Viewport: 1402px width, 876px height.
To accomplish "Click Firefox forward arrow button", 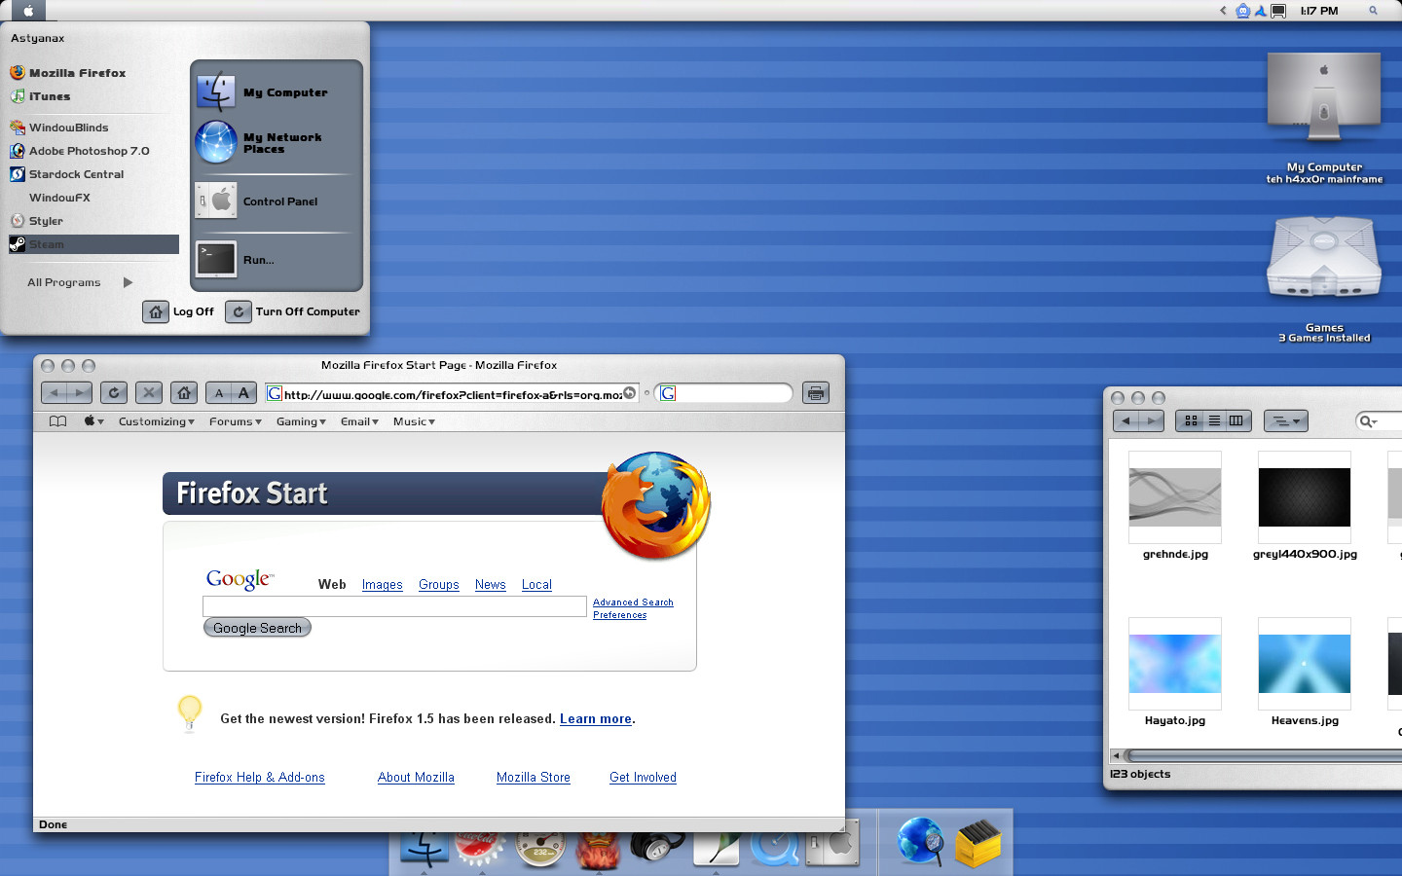I will [x=80, y=393].
